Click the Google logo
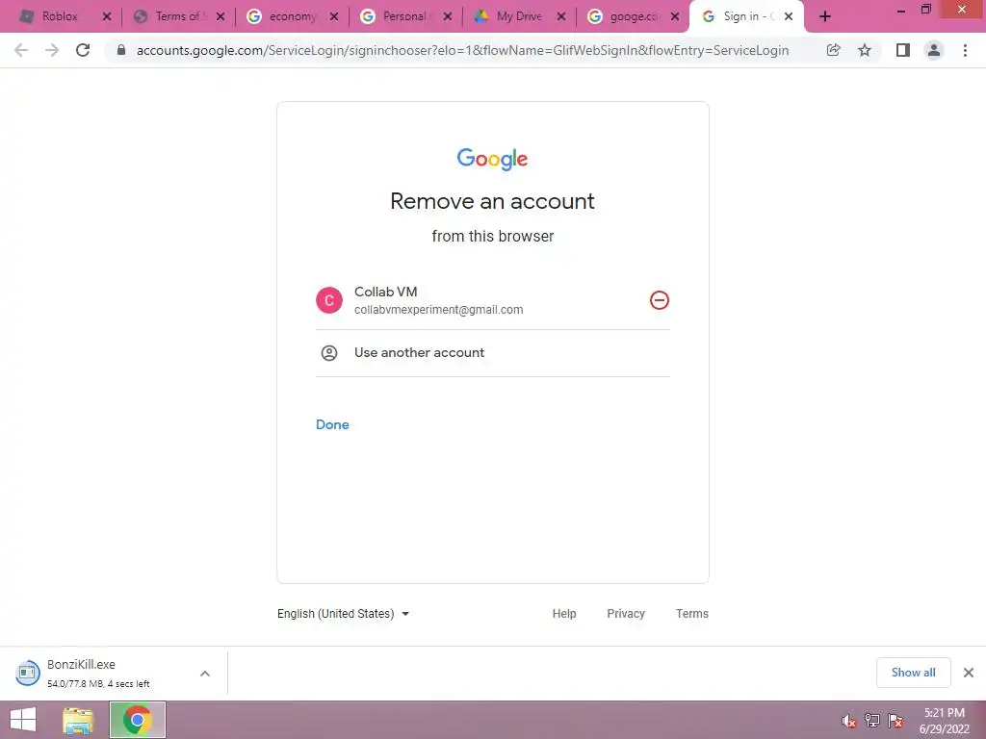The height and width of the screenshot is (739, 986). coord(492,159)
